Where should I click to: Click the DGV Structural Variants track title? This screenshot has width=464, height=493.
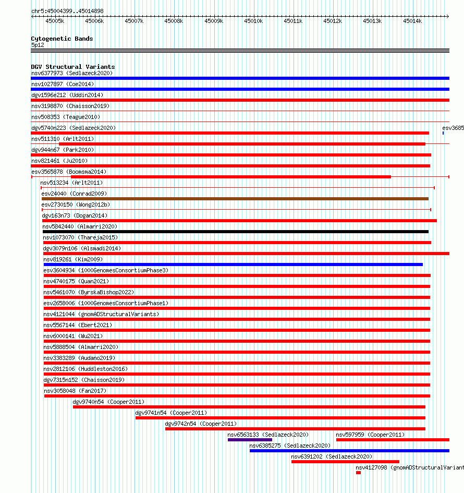coord(73,67)
